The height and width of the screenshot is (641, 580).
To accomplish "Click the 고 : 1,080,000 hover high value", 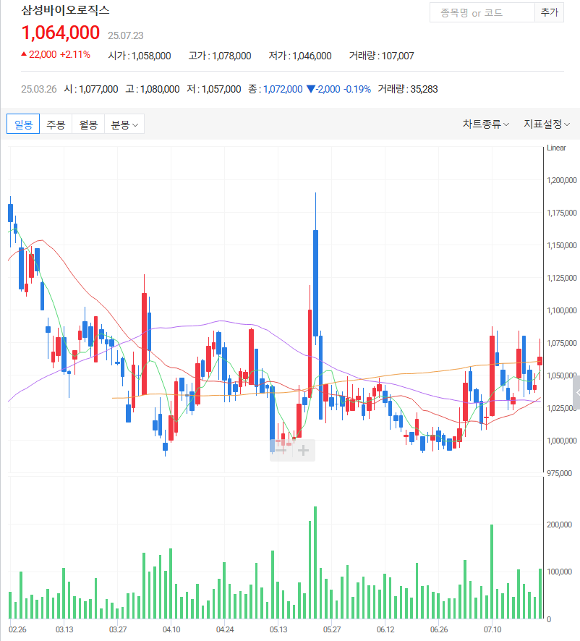I will coord(153,89).
